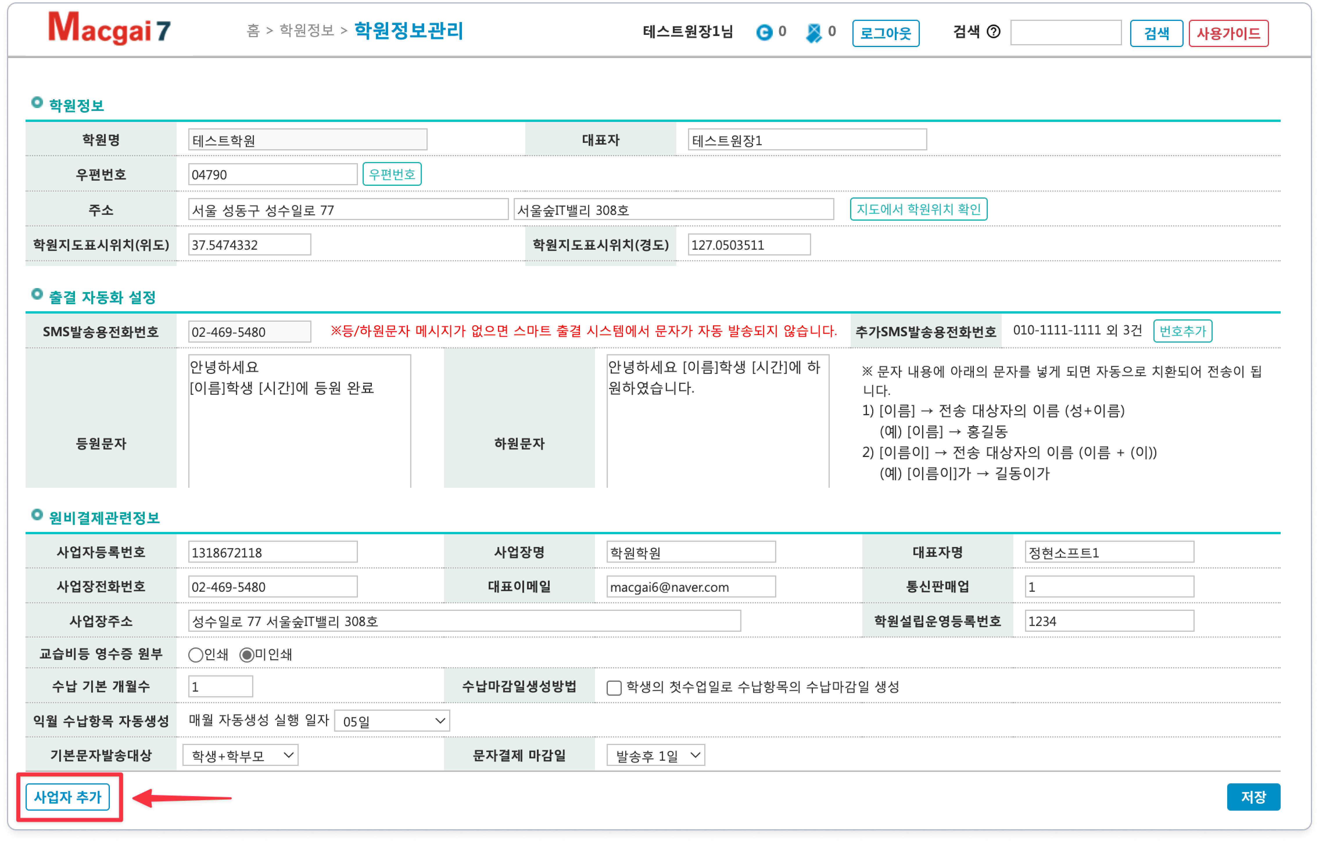
Task: Click the 학원정보 section bullet icon
Action: [x=37, y=102]
